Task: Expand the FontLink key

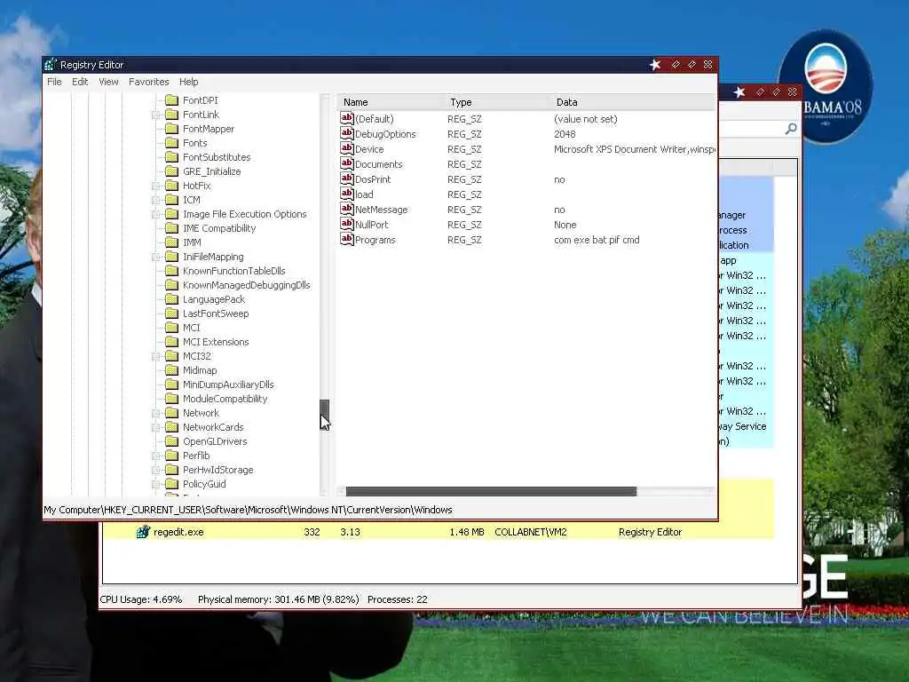Action: 155,115
